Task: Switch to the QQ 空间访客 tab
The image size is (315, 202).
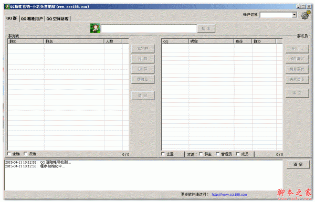Action: coord(57,19)
